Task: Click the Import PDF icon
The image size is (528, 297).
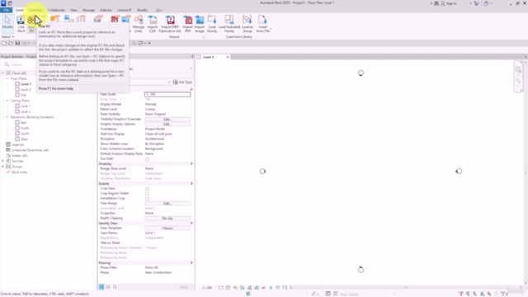Action: coord(187,24)
